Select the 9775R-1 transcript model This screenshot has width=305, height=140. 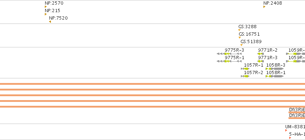pos(229,61)
